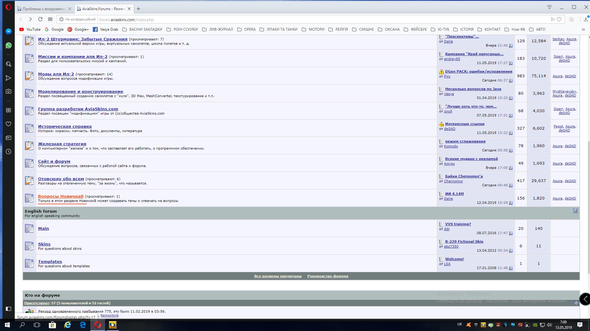Toggle Opera sidebar panel button

pos(9,309)
